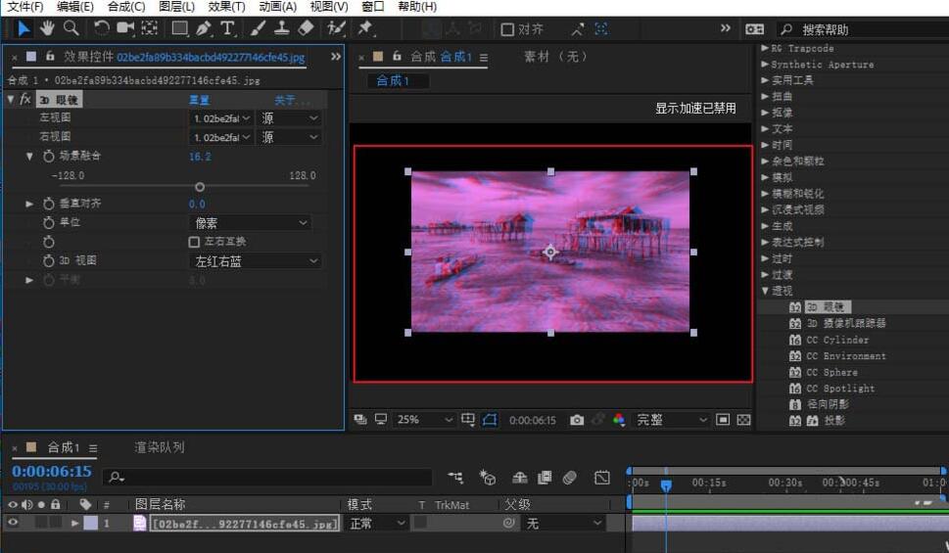This screenshot has width=949, height=553.
Task: Take a snapshot with the camera icon
Action: pos(577,419)
